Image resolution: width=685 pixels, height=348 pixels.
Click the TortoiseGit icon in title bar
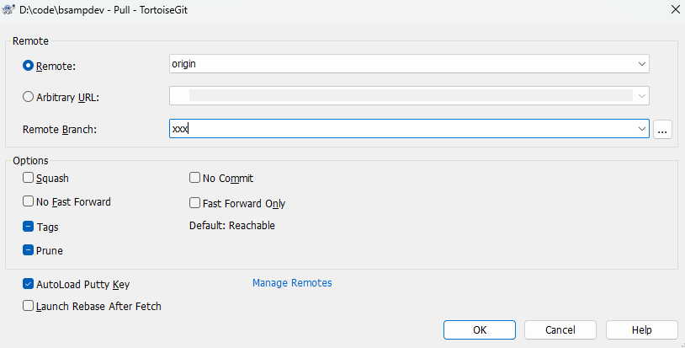click(x=8, y=9)
